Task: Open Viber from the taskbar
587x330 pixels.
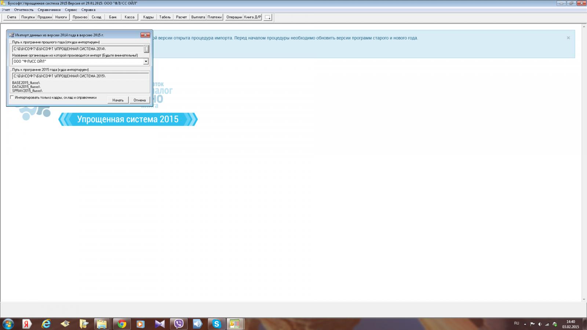Action: (179, 324)
